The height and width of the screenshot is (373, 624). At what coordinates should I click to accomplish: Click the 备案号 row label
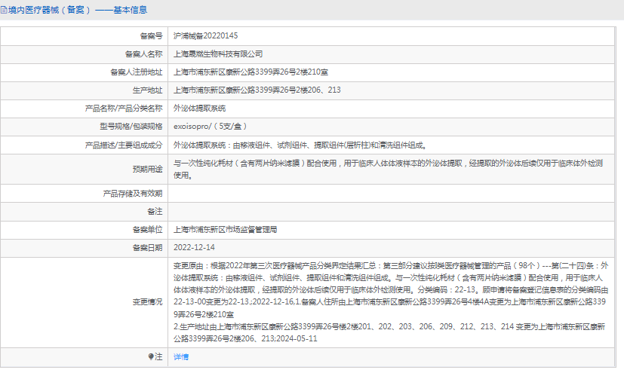tap(151, 35)
